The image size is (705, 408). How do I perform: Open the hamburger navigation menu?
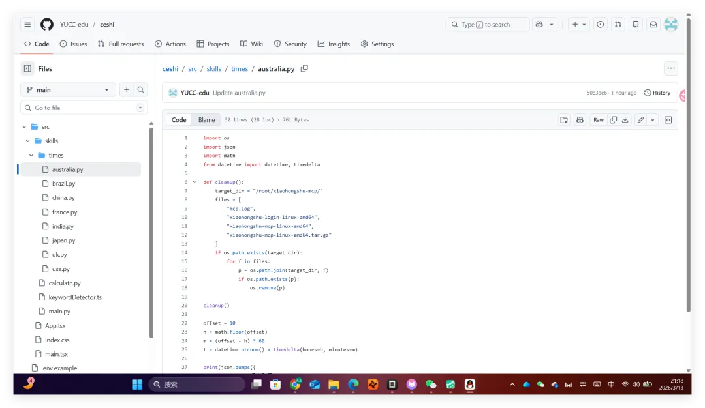point(27,24)
